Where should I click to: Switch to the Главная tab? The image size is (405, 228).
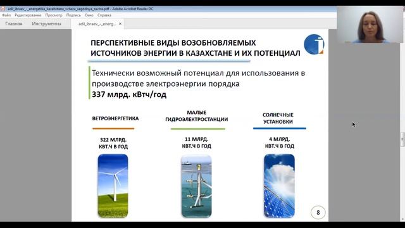(x=14, y=24)
